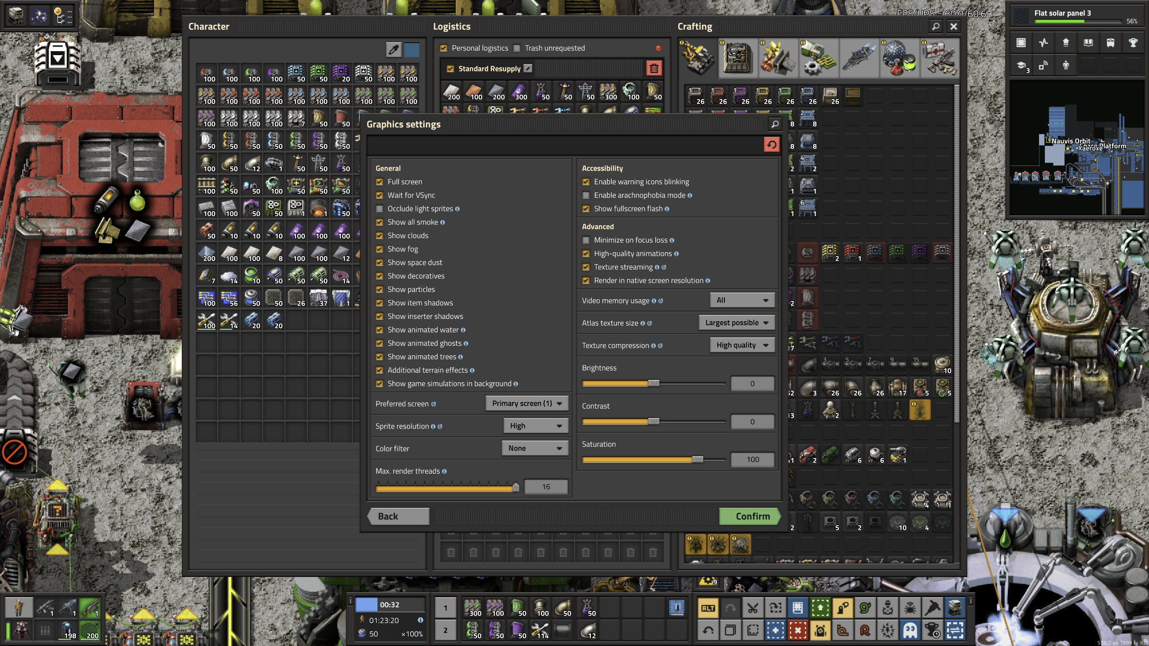Open the ore and plates crafting tab
The image size is (1149, 646).
coord(778,58)
